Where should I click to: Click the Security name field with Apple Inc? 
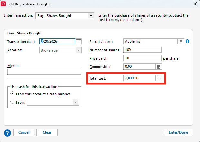(150, 41)
